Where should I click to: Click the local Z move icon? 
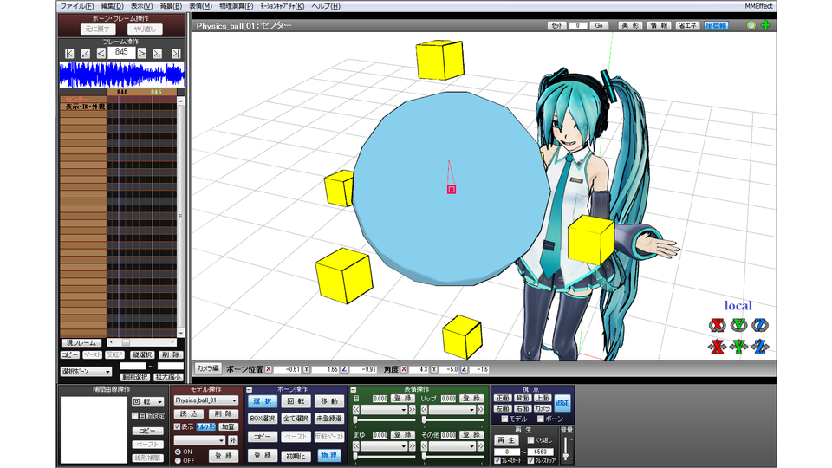[760, 347]
